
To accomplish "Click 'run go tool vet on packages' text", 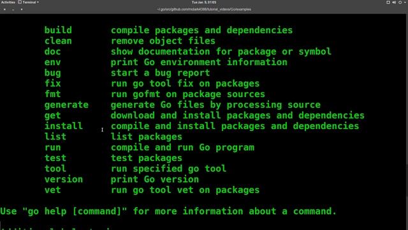I will 186,190.
